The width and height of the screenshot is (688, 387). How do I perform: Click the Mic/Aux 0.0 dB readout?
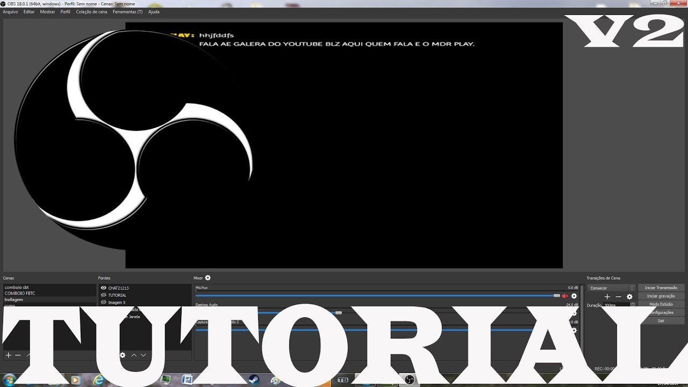pyautogui.click(x=573, y=288)
